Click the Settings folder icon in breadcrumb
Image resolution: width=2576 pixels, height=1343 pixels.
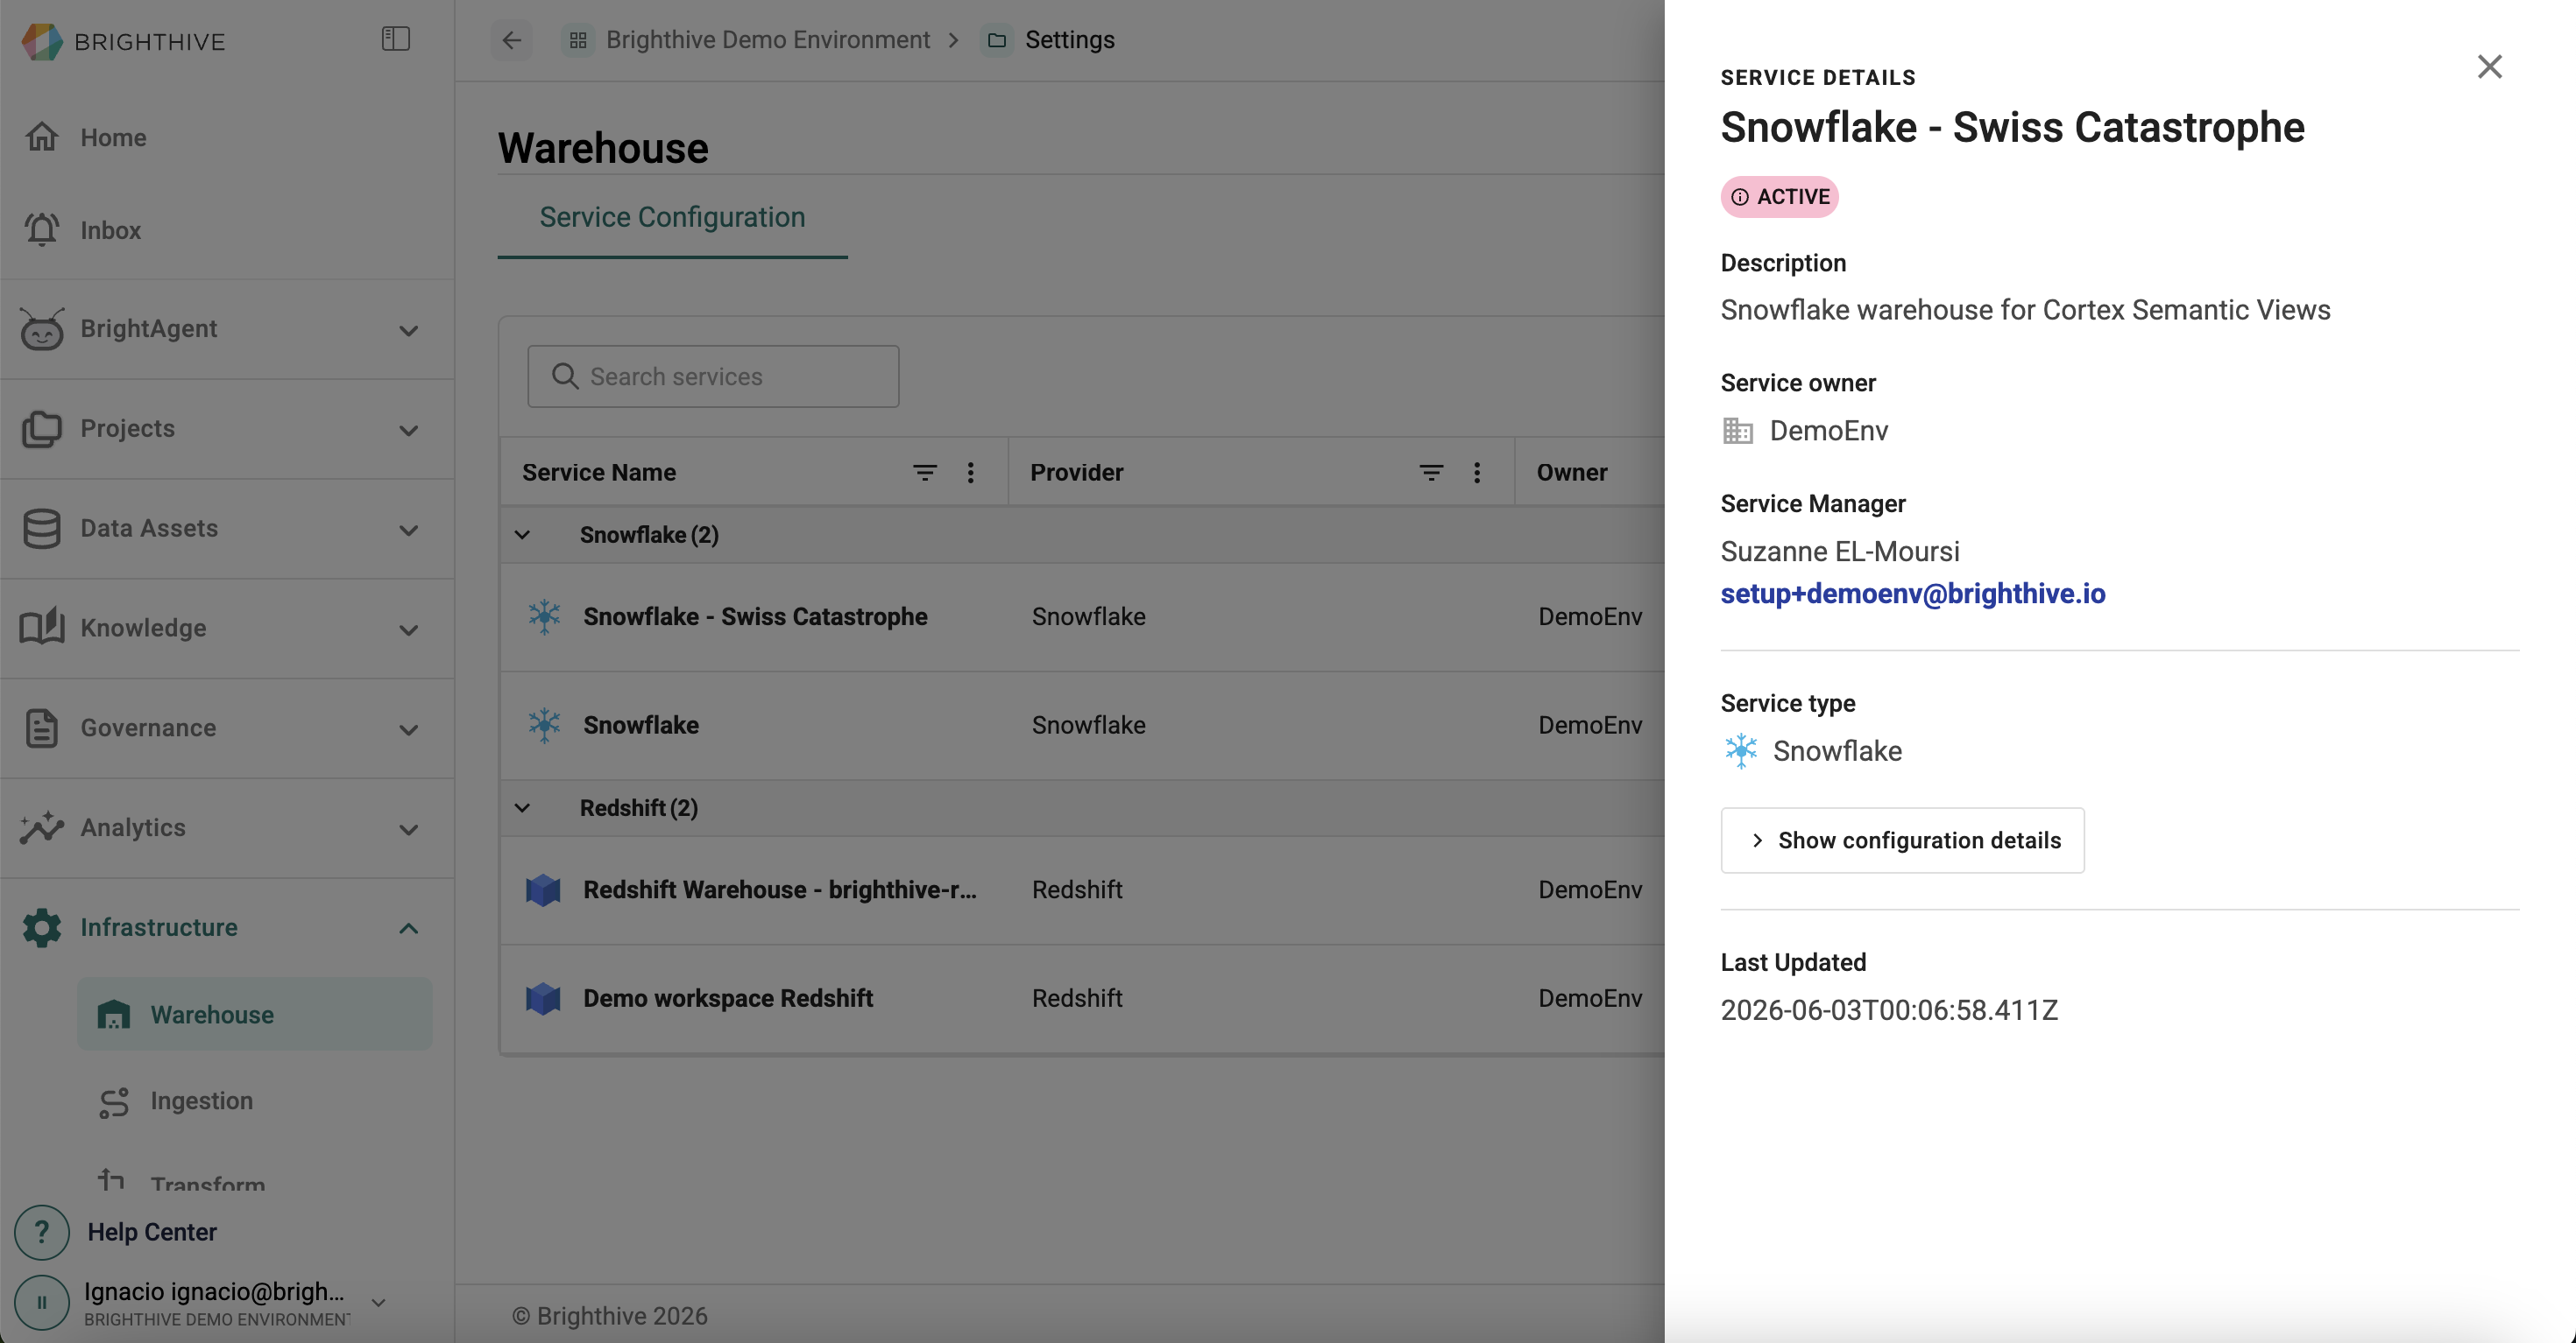(x=996, y=40)
